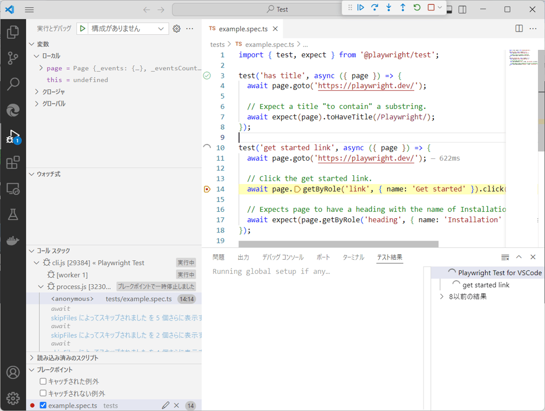545x411 pixels.
Task: Select the Test Results panel tab
Action: tap(390, 257)
